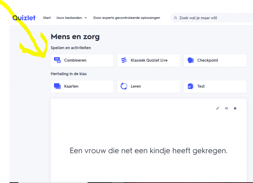
Task: Toggle the star to favorite this set
Action: point(235,108)
